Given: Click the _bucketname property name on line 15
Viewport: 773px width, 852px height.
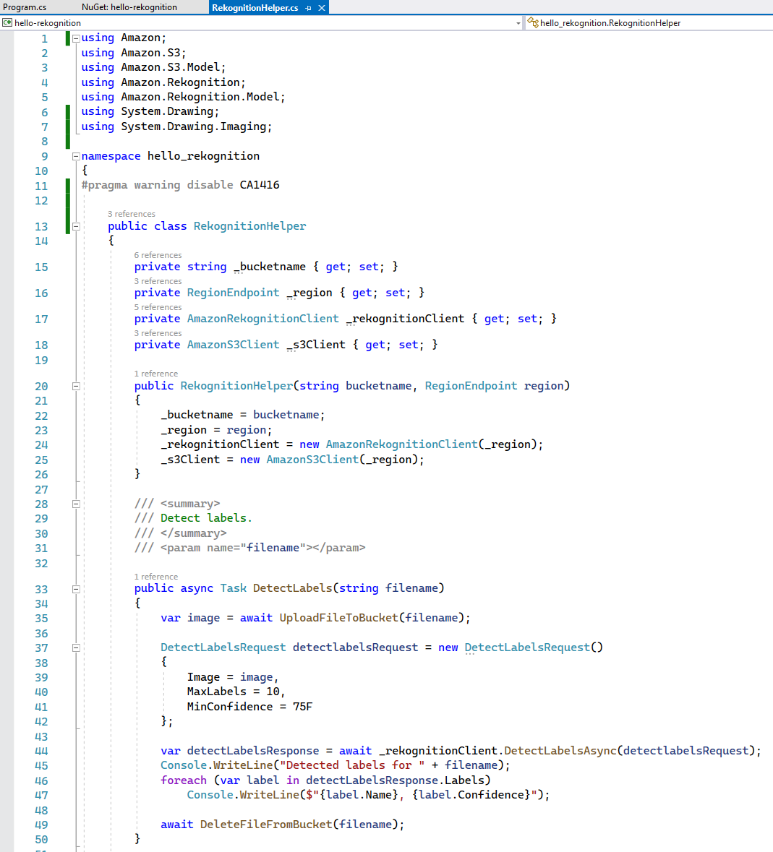Looking at the screenshot, I should 270,267.
